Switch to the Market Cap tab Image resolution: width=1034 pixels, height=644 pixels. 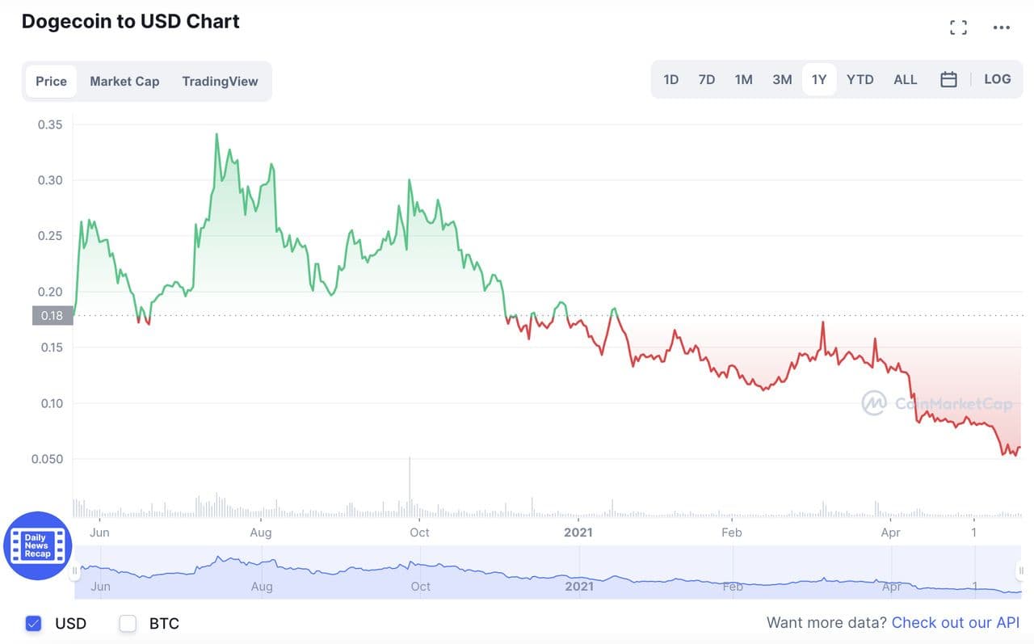point(124,81)
